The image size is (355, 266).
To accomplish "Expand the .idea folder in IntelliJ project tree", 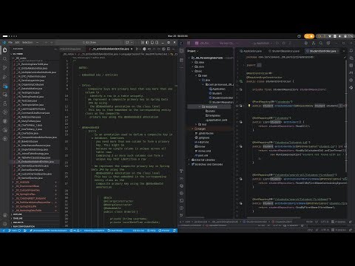I will (193, 62).
